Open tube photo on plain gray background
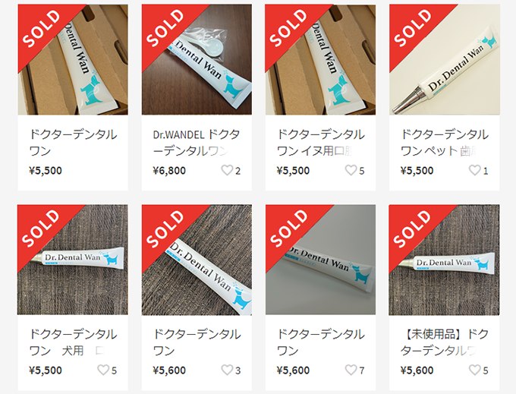 (320, 260)
